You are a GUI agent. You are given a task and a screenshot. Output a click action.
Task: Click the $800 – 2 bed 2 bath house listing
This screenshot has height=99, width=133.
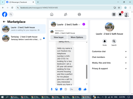[x=65, y=33]
